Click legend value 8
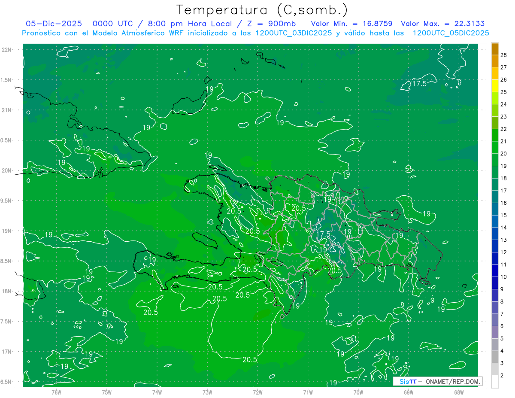Image resolution: width=515 pixels, height=398 pixels. pos(502,301)
